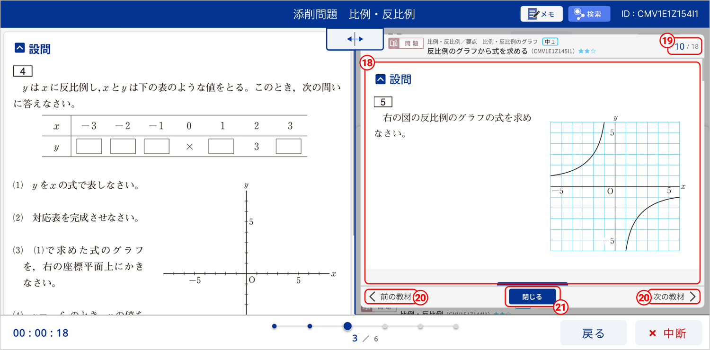
Task: Click the inverse proportion graph in question 5
Action: pos(615,187)
